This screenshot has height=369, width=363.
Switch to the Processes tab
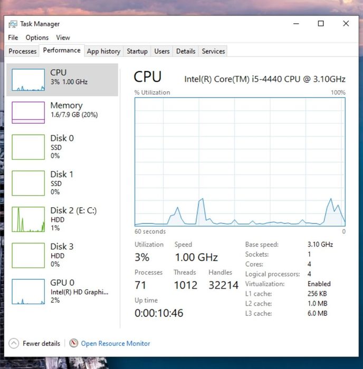[22, 51]
